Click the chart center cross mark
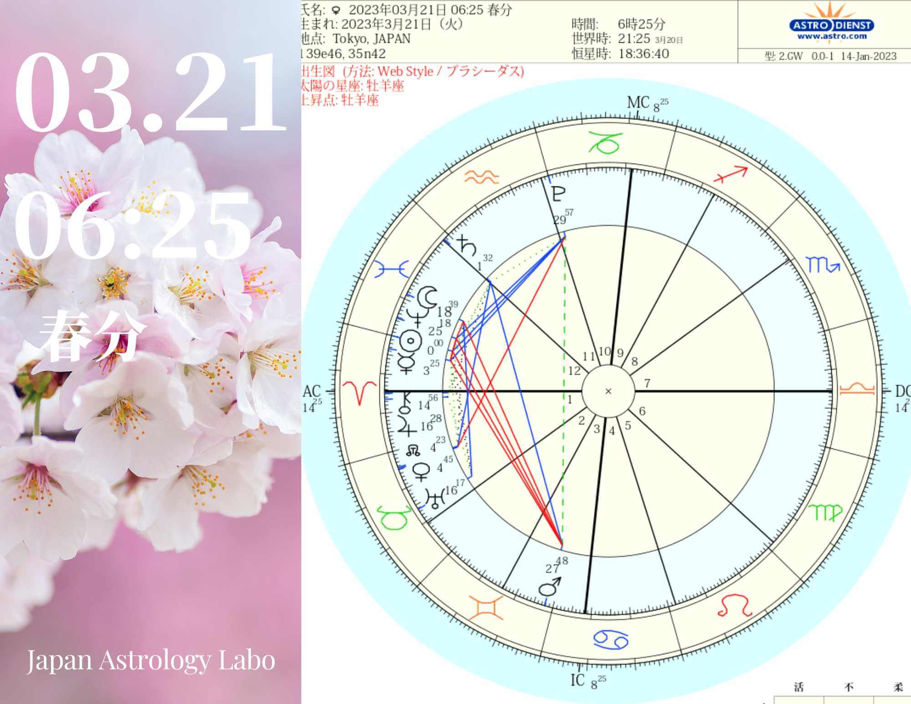The height and width of the screenshot is (704, 911). (x=608, y=391)
